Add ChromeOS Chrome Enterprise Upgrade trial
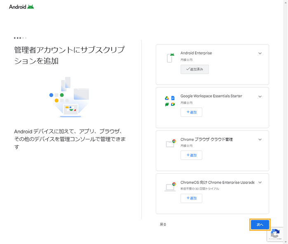The height and width of the screenshot is (244, 288). coord(191,198)
